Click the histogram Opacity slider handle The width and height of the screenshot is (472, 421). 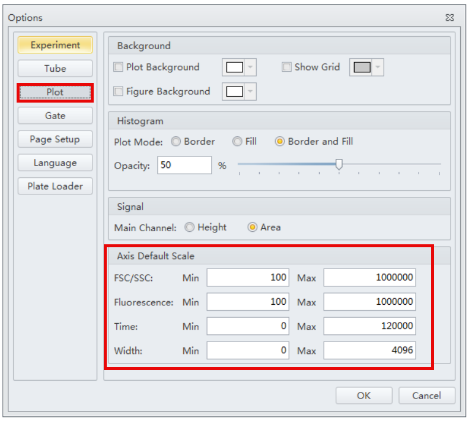click(x=339, y=165)
